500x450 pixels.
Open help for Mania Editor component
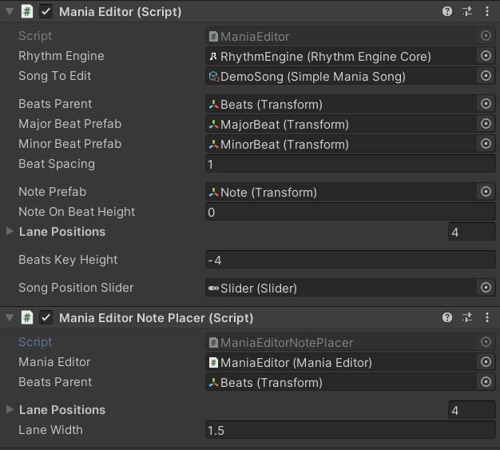click(x=447, y=12)
